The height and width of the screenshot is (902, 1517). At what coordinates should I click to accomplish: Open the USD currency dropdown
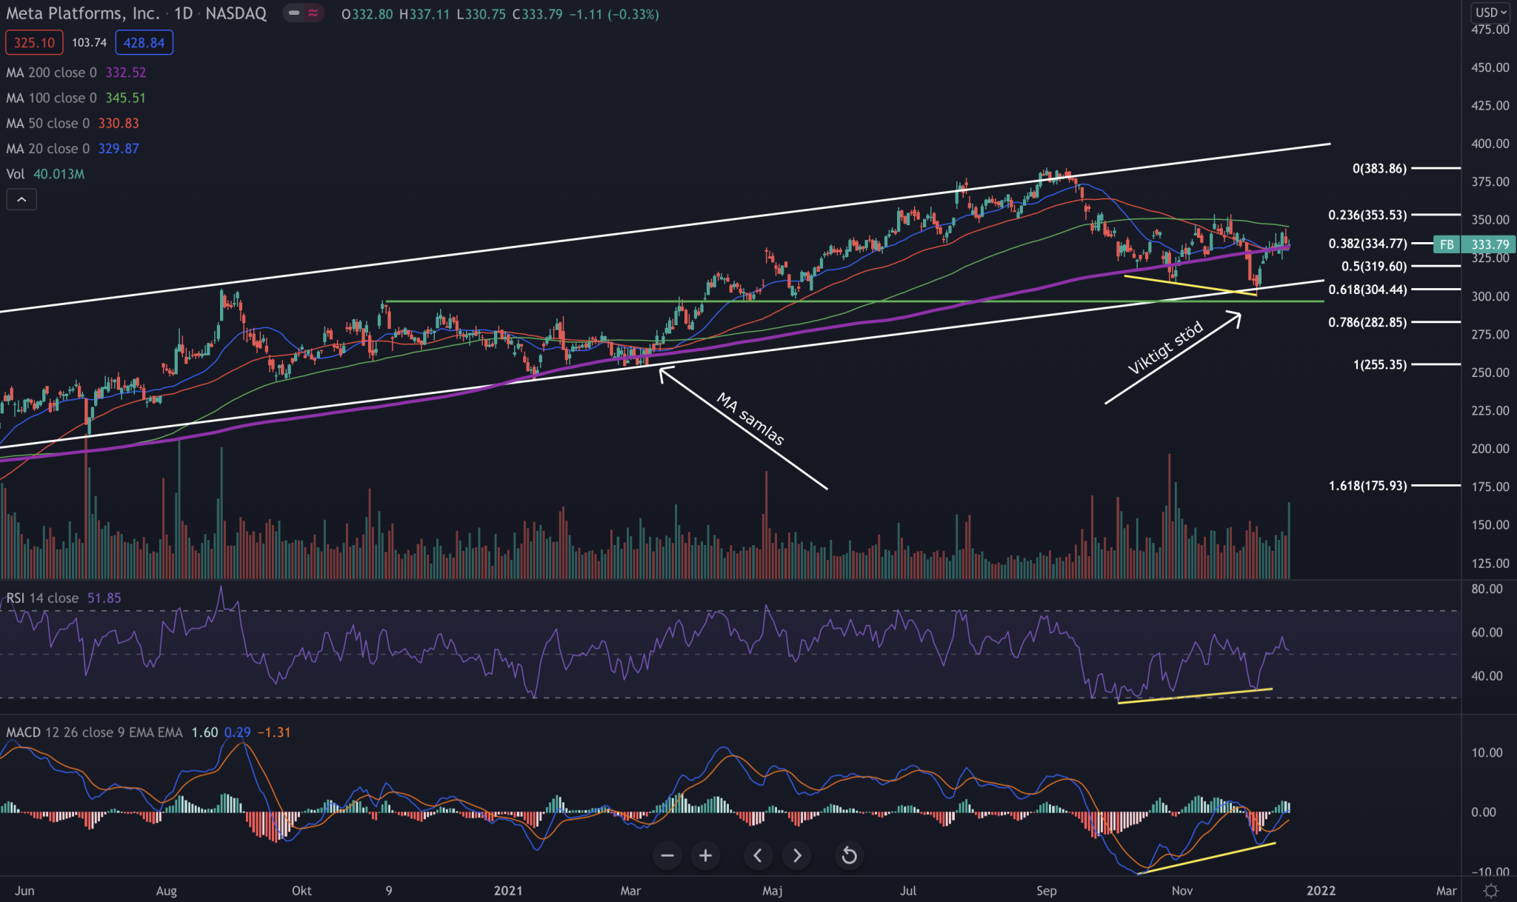1491,13
